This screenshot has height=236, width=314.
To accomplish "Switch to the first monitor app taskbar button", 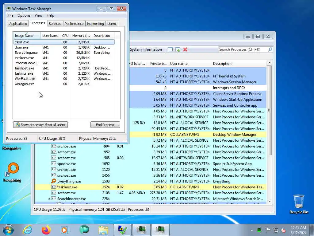I will coord(141,230).
